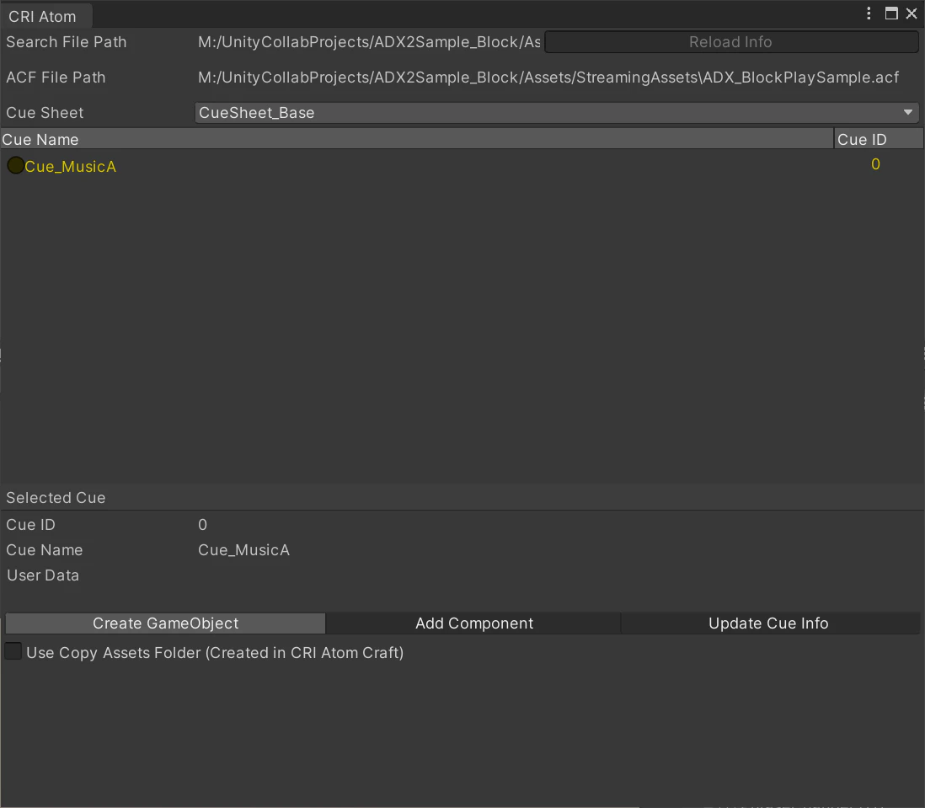Click the Add Component button
Viewport: 925px width, 808px height.
pos(473,623)
